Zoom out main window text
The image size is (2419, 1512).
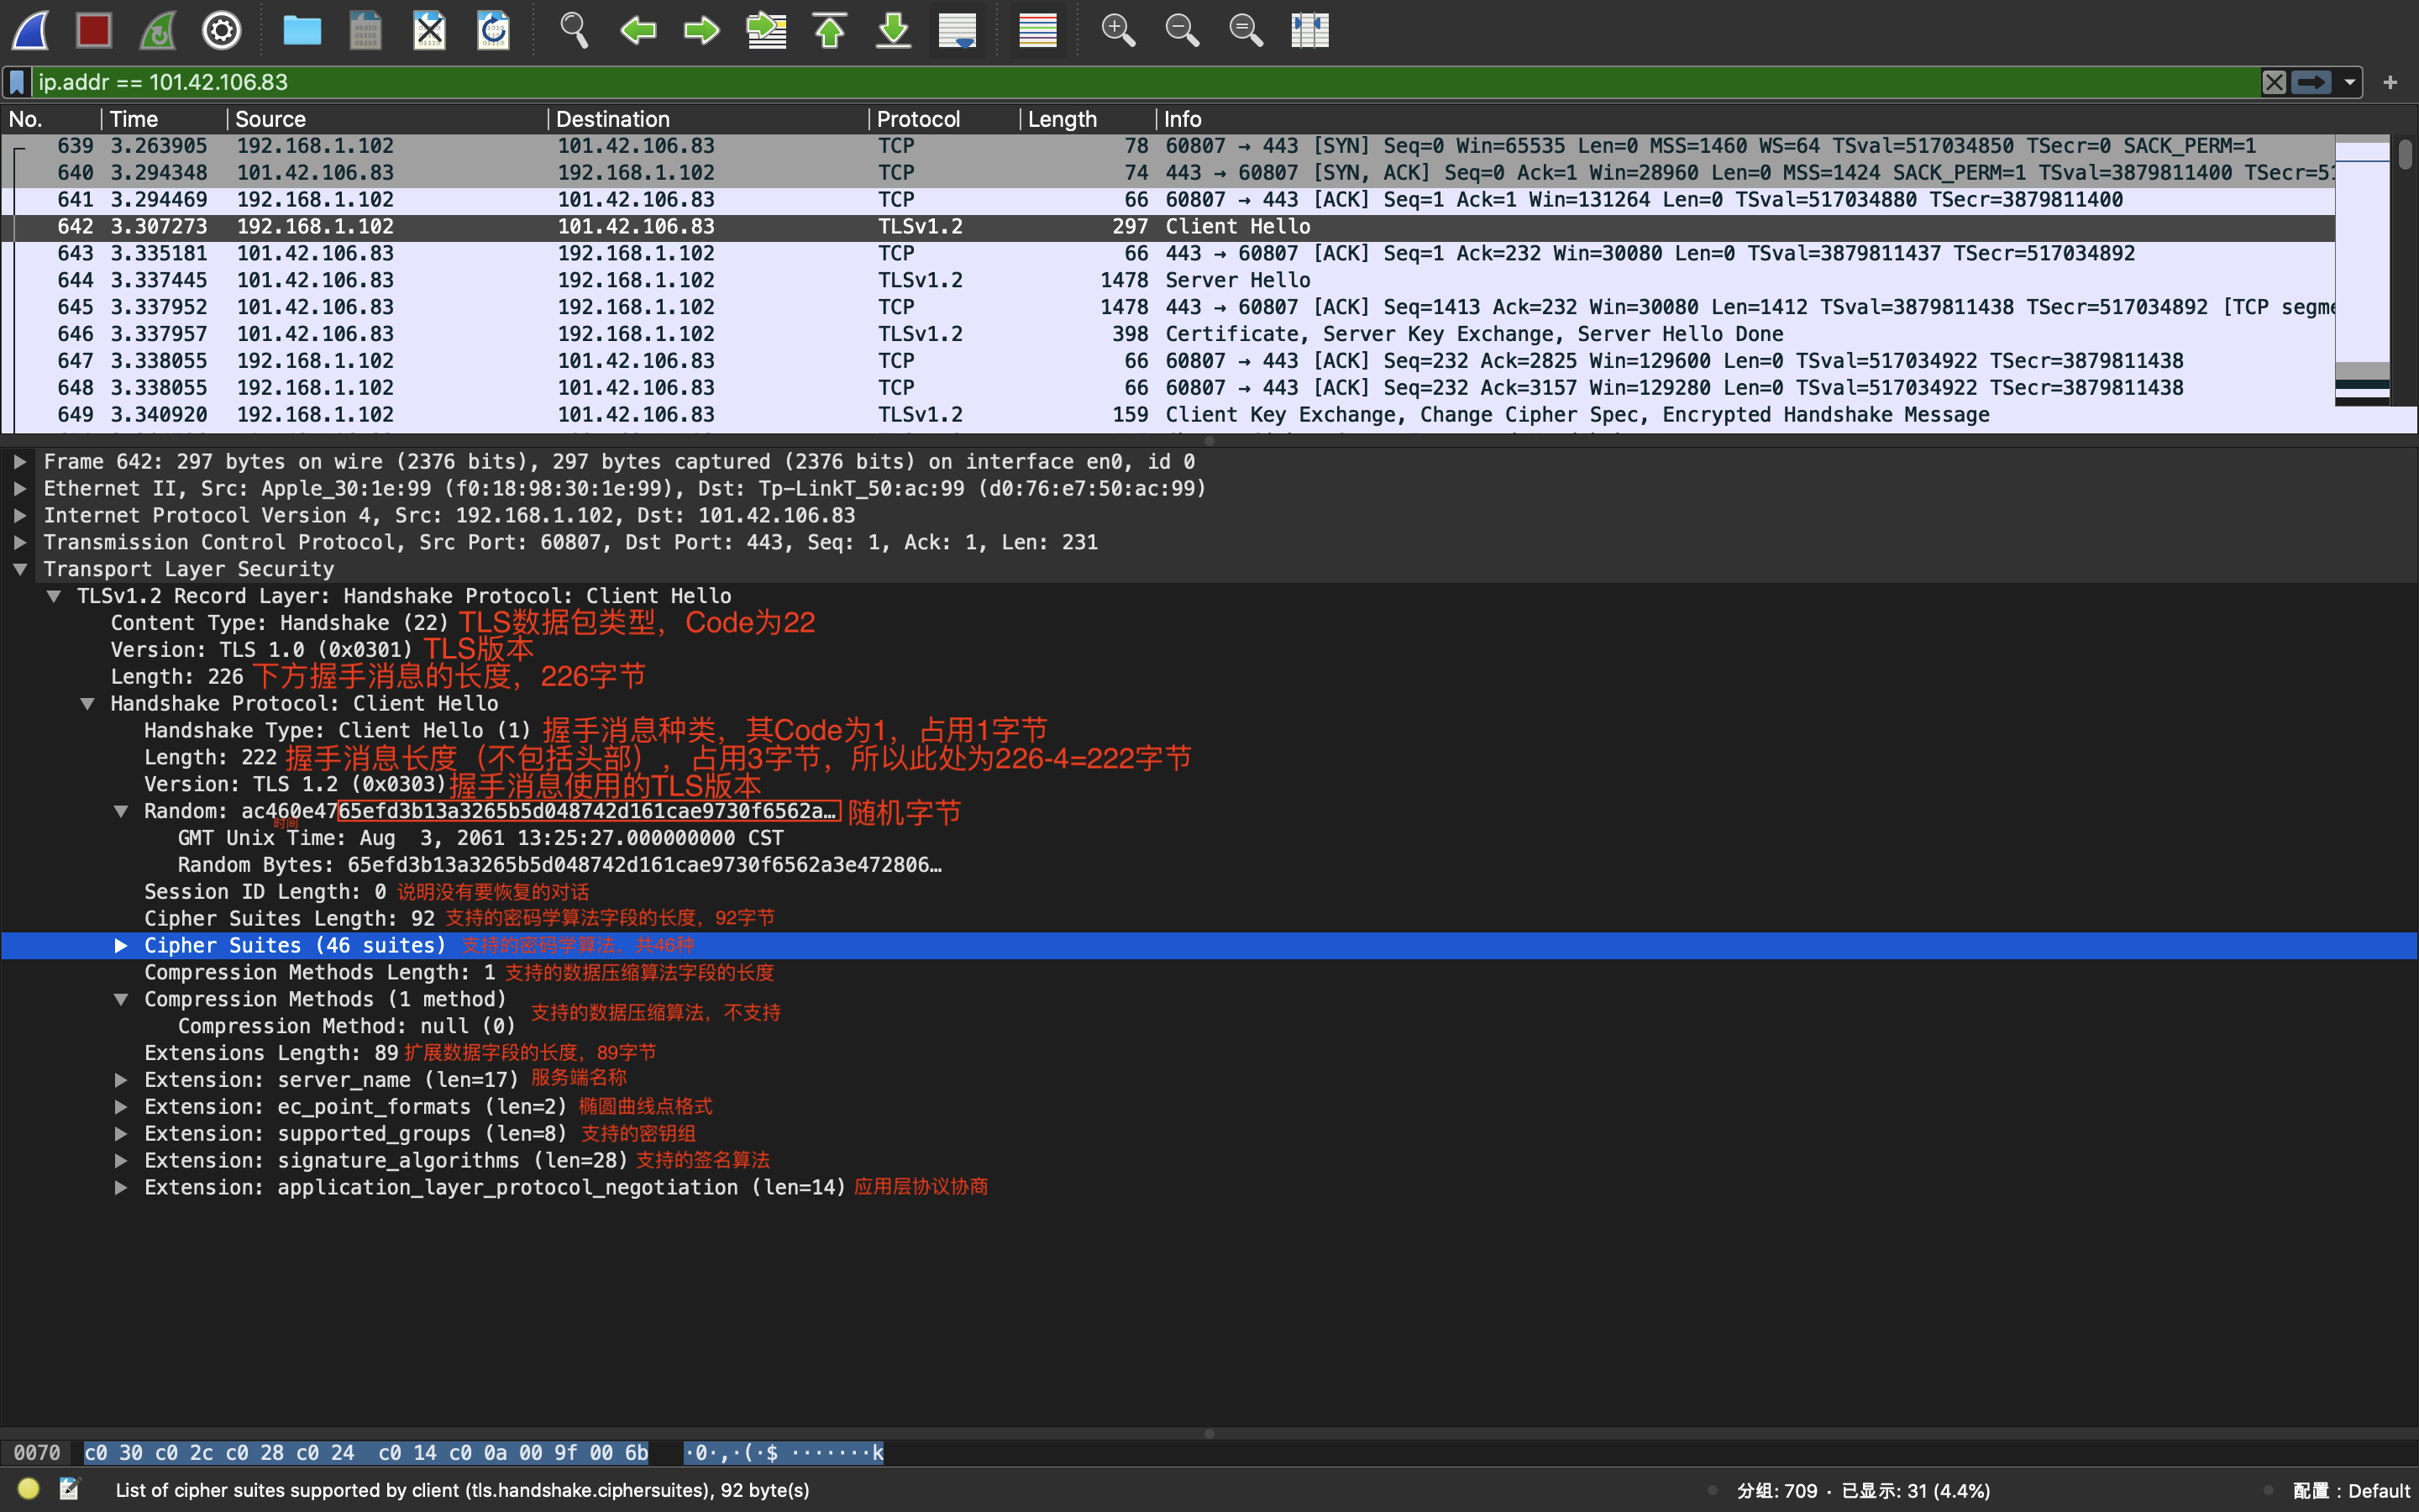click(1182, 30)
